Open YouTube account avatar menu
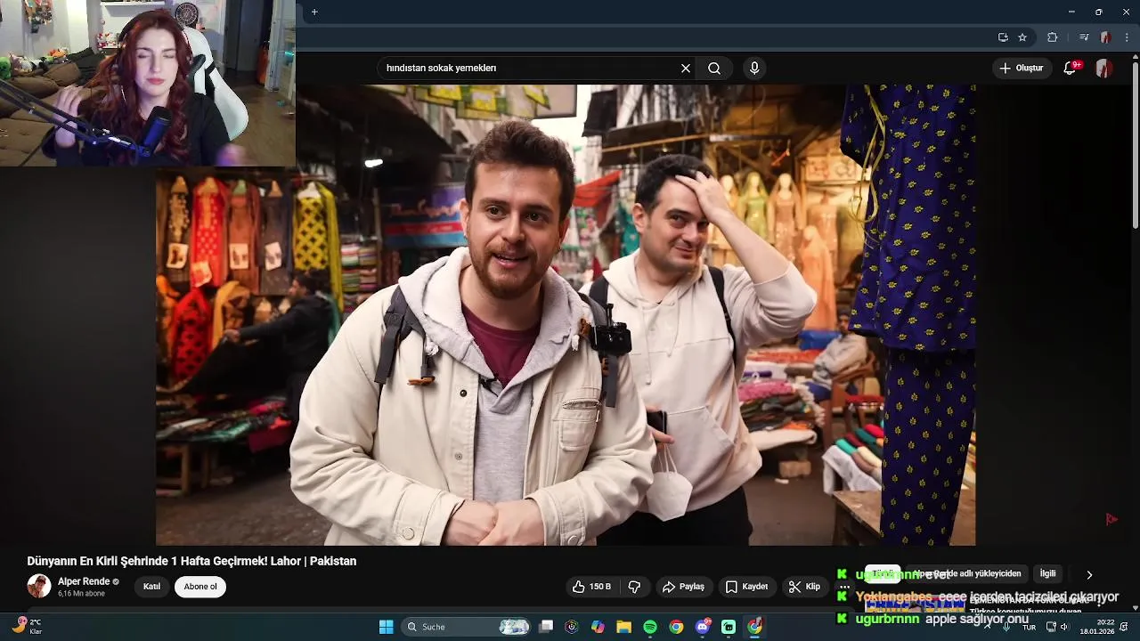 (1103, 69)
